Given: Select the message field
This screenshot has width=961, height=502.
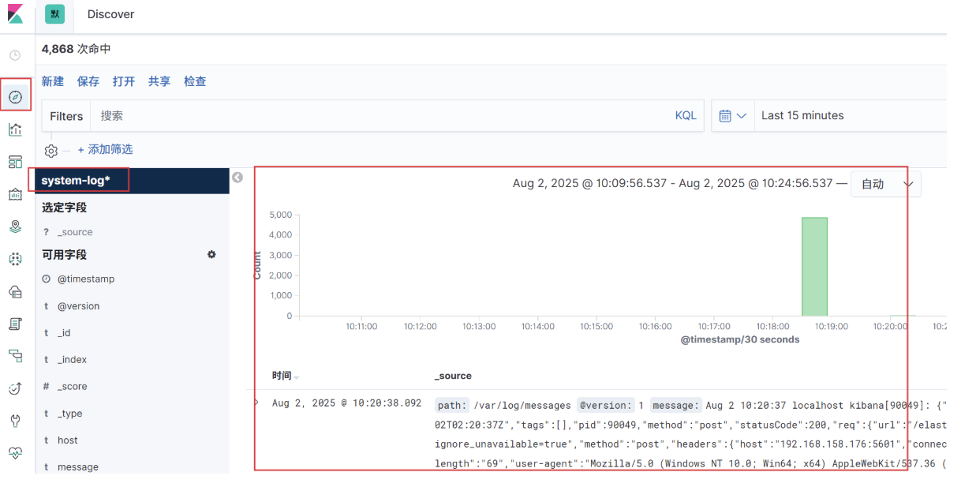Looking at the screenshot, I should 77,467.
